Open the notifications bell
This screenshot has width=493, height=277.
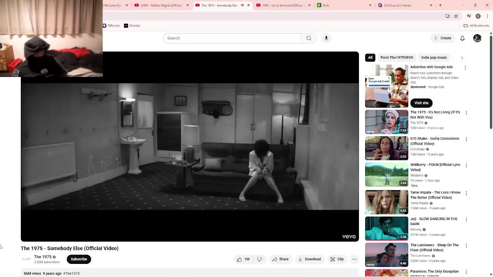pos(463,38)
